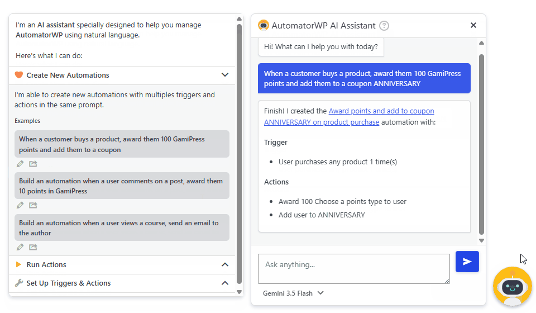Expand the Run Actions section
Screen dimensions: 536x313
click(x=224, y=264)
